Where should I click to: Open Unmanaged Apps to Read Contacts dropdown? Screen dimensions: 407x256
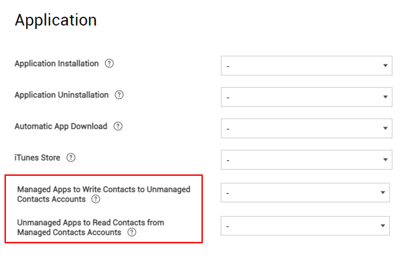[x=305, y=226]
